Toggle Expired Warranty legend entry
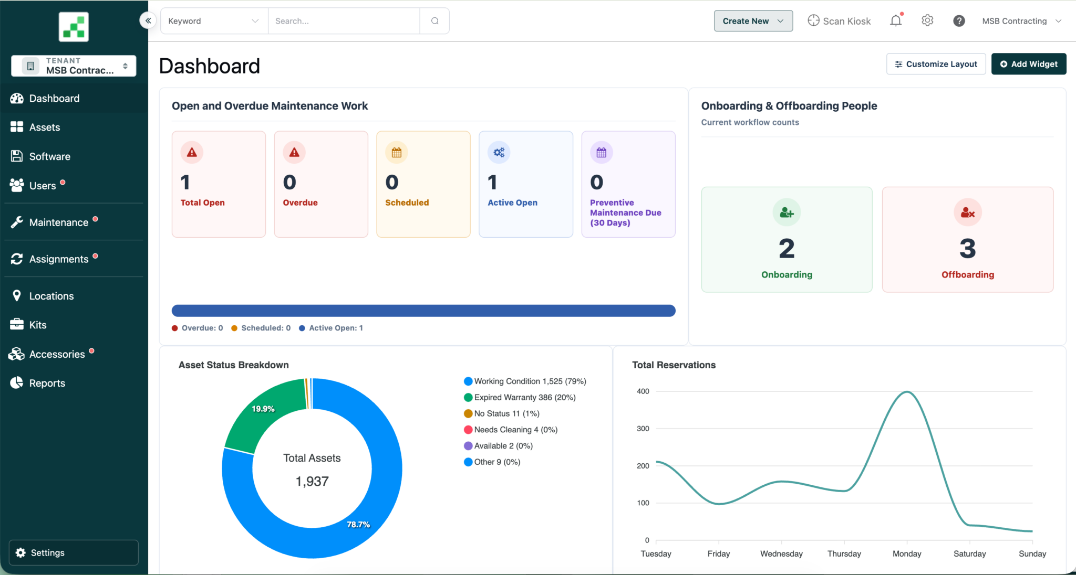 point(520,398)
